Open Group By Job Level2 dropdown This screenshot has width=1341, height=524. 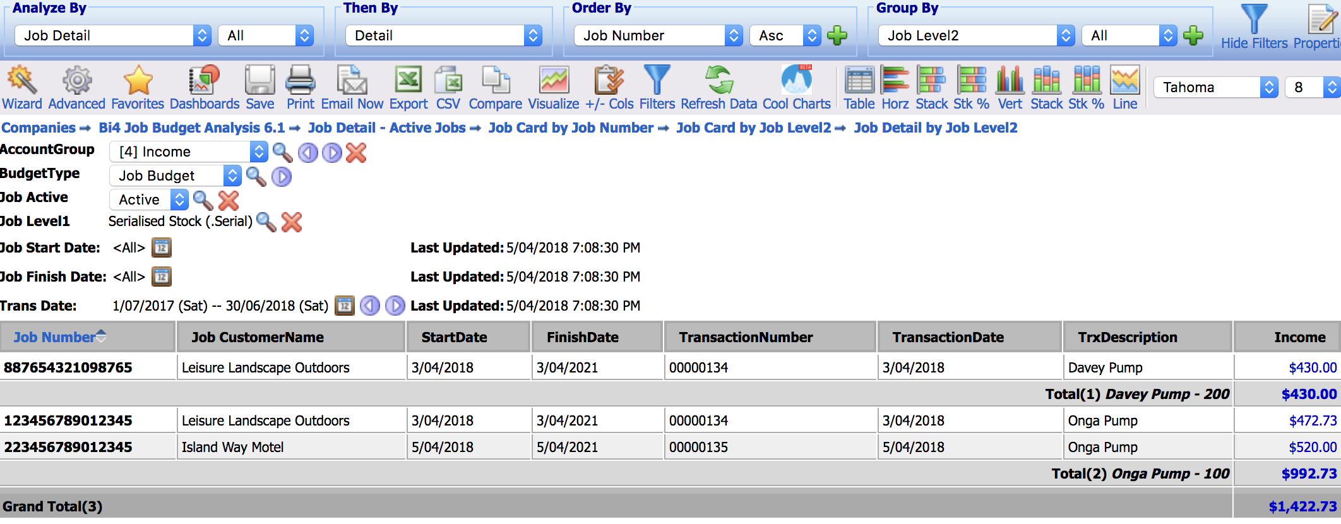tap(977, 35)
